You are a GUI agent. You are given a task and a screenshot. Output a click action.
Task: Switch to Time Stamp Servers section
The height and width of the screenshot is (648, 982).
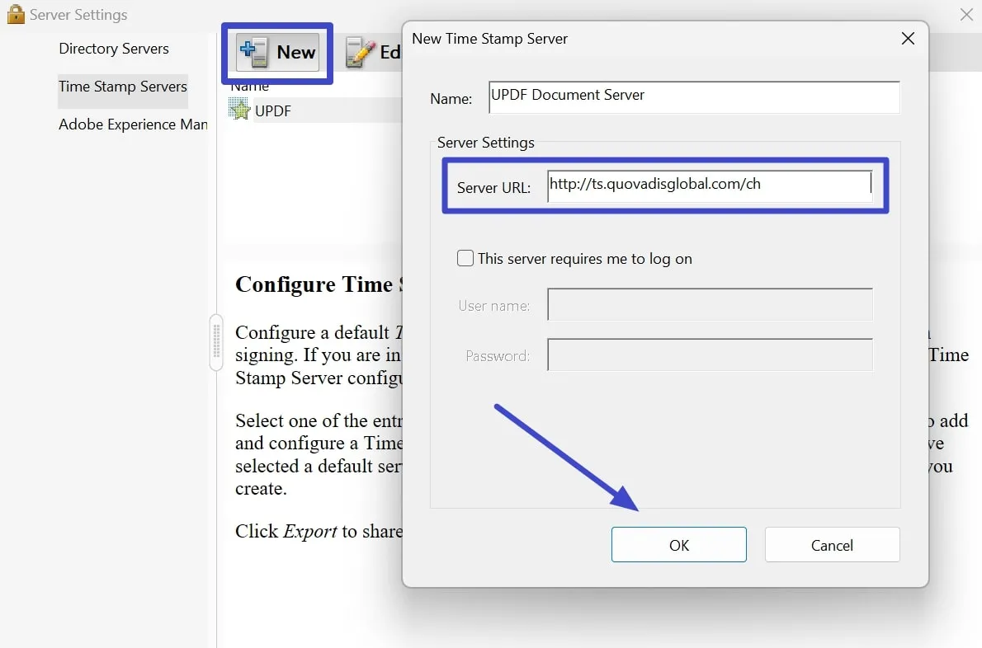tap(122, 87)
